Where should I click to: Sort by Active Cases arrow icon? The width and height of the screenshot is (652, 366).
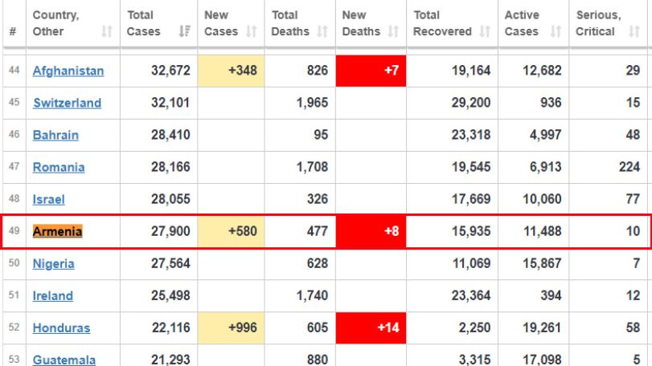(556, 31)
